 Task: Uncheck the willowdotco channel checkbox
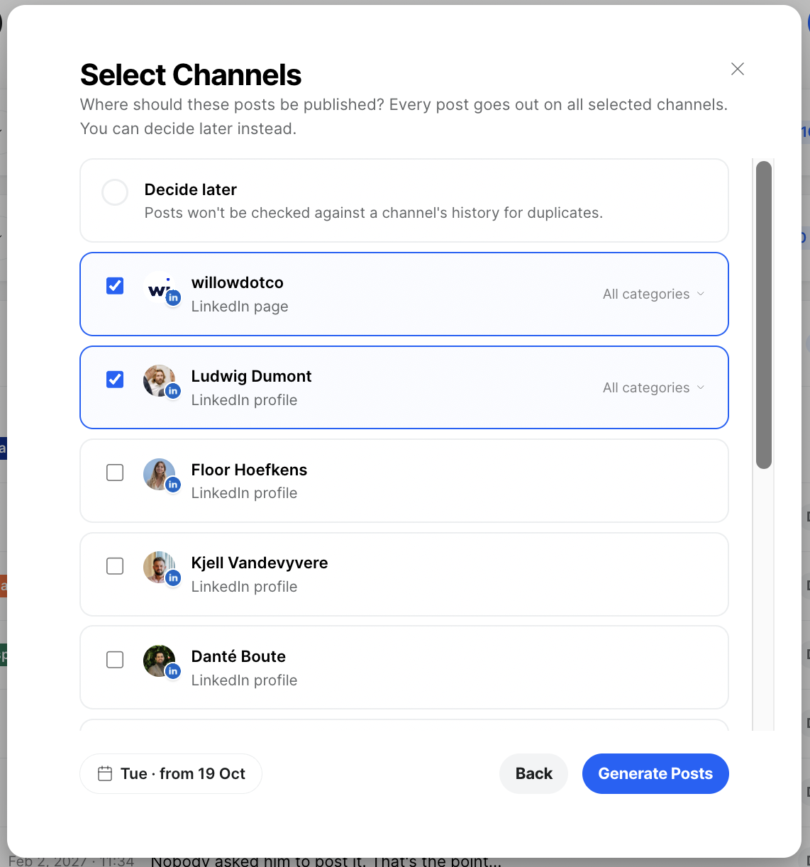pyautogui.click(x=115, y=286)
